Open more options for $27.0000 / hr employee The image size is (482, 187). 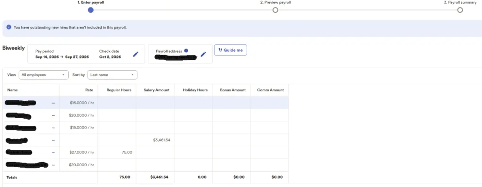[54, 153]
